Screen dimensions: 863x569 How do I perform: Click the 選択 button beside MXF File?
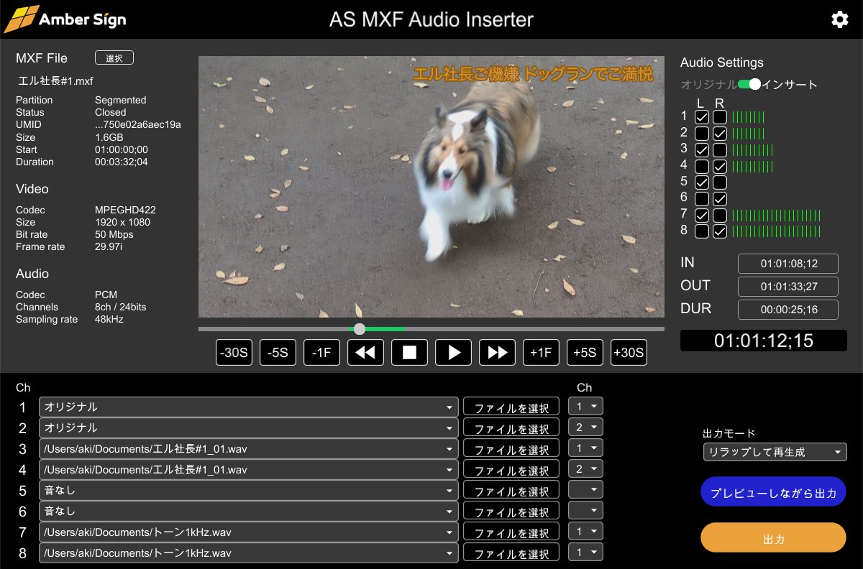pyautogui.click(x=114, y=58)
